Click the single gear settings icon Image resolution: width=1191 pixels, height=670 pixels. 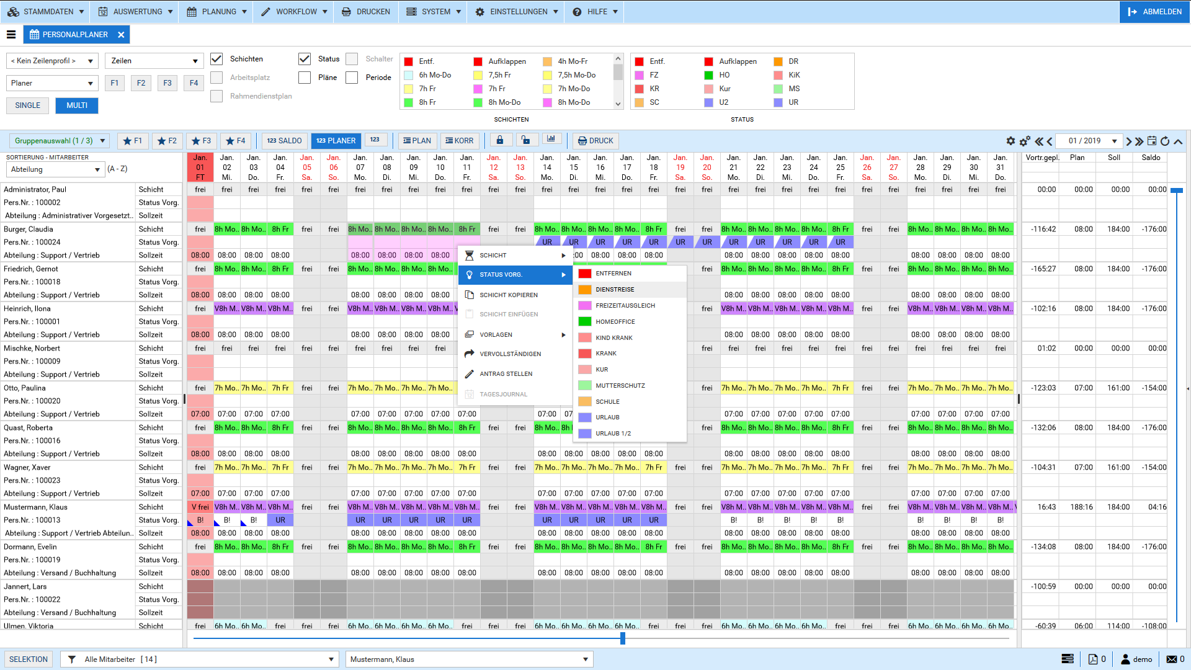coord(1010,141)
